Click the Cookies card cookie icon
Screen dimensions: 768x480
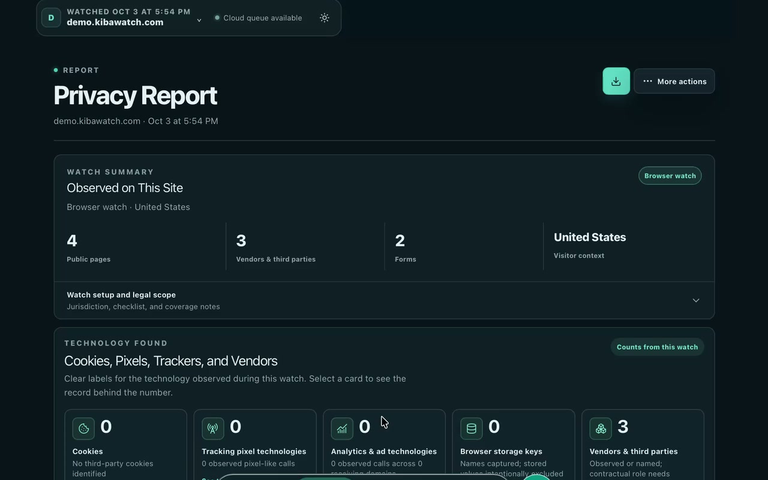tap(83, 428)
